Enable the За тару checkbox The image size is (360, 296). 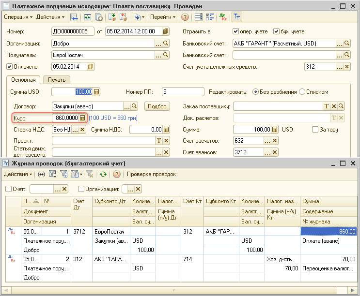(315, 130)
